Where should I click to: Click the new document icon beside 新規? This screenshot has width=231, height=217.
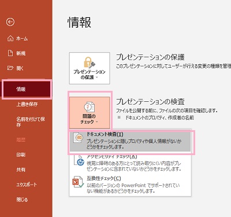10,53
